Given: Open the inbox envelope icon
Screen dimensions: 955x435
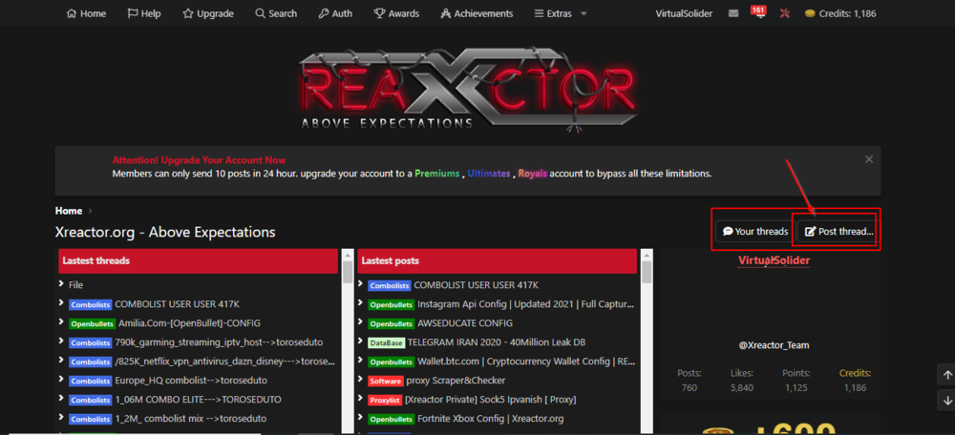Looking at the screenshot, I should pyautogui.click(x=733, y=13).
